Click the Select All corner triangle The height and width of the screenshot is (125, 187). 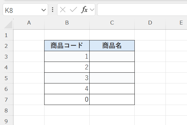coord(8,25)
